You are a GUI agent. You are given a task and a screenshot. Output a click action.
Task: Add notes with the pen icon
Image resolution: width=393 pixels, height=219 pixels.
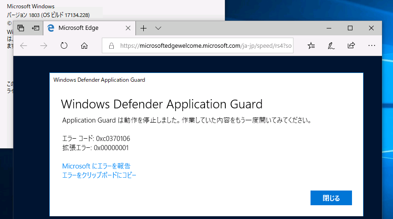tap(331, 46)
